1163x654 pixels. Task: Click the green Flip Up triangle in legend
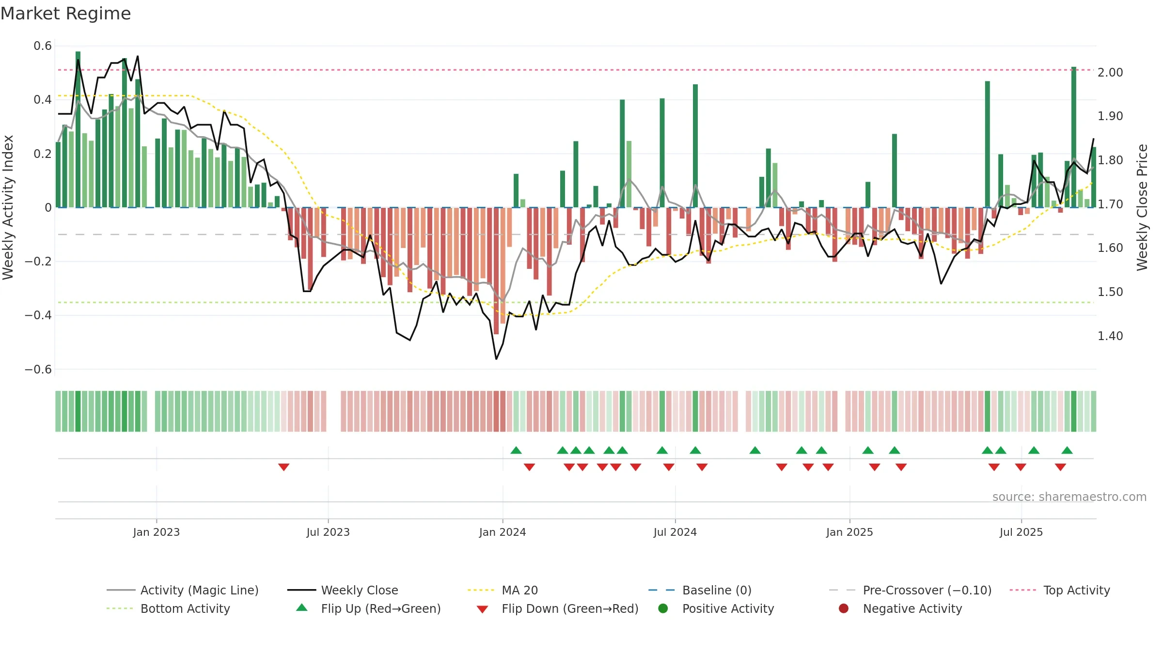click(x=302, y=607)
